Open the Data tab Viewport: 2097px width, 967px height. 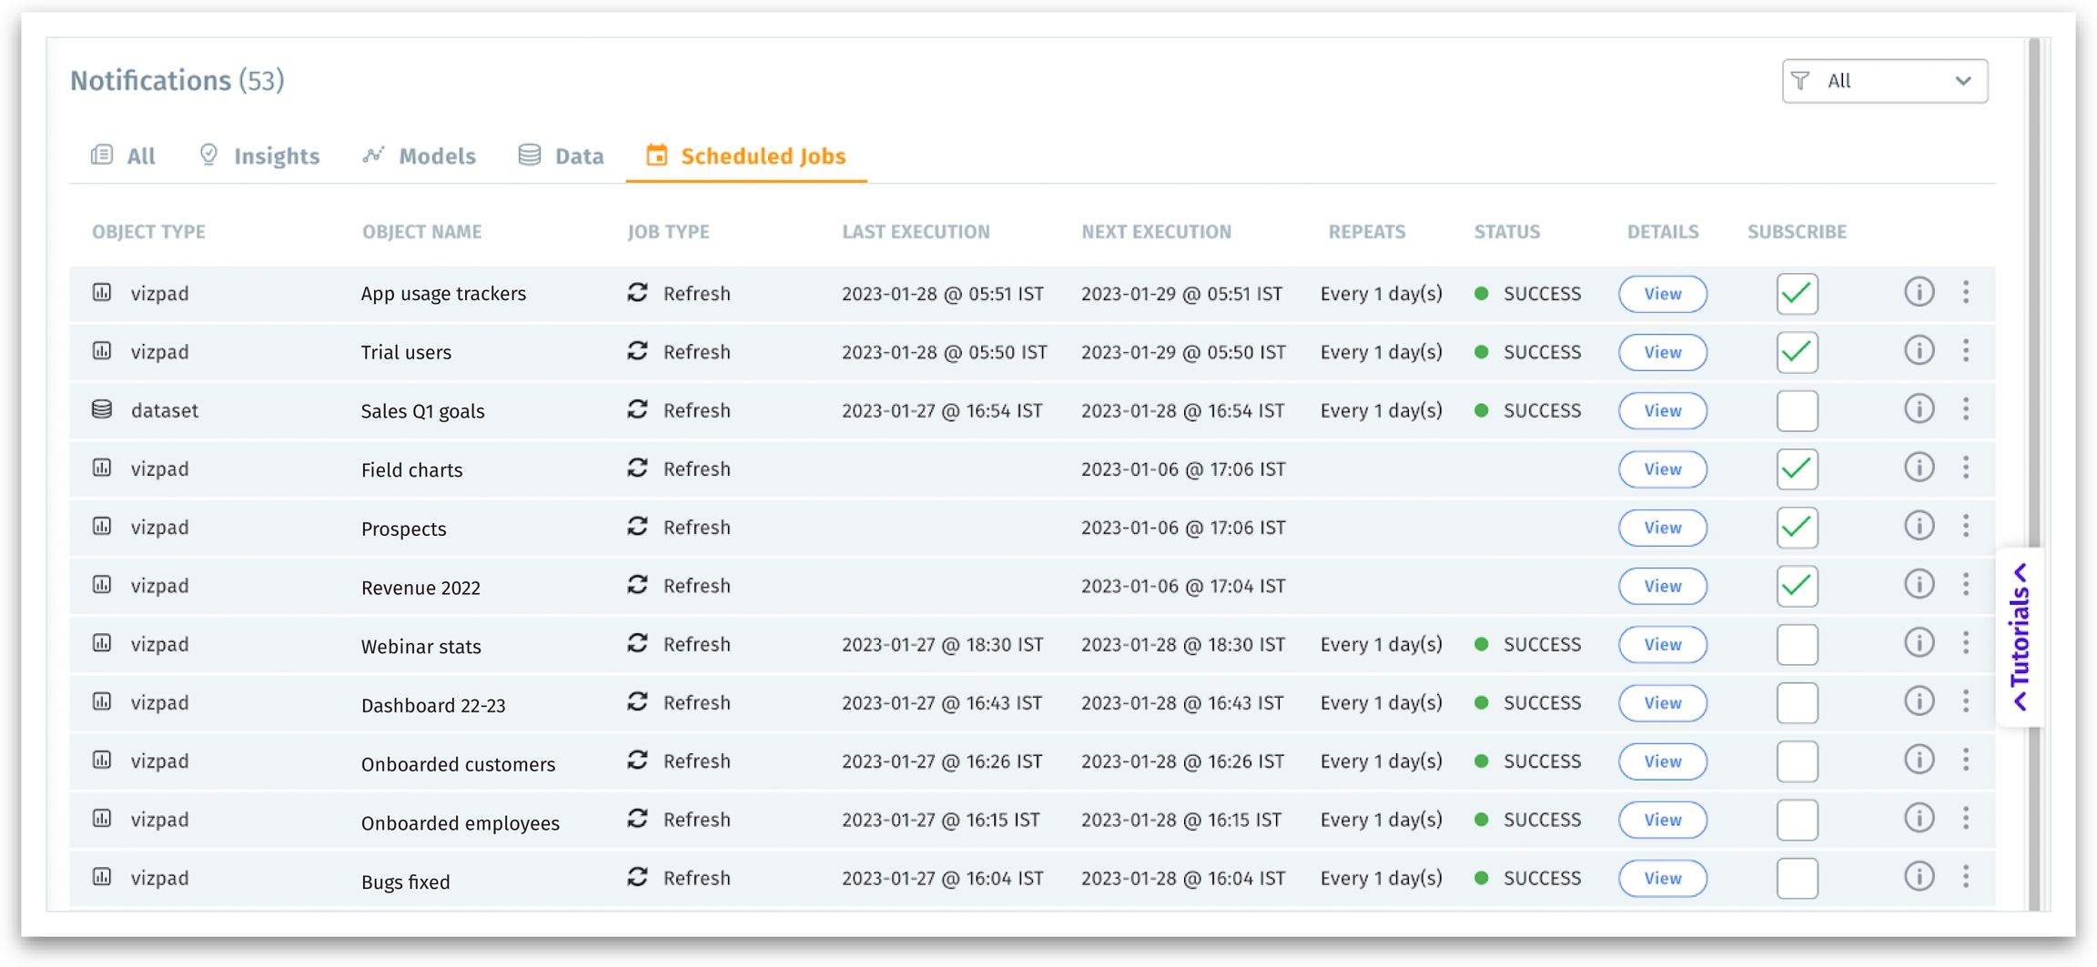click(562, 156)
